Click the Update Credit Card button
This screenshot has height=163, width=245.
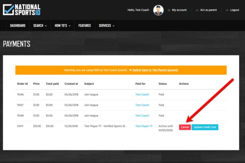205,127
